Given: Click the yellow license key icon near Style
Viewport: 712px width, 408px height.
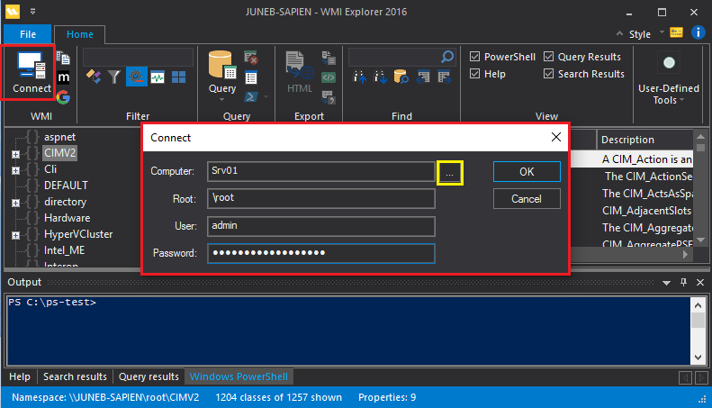Looking at the screenshot, I should [676, 32].
